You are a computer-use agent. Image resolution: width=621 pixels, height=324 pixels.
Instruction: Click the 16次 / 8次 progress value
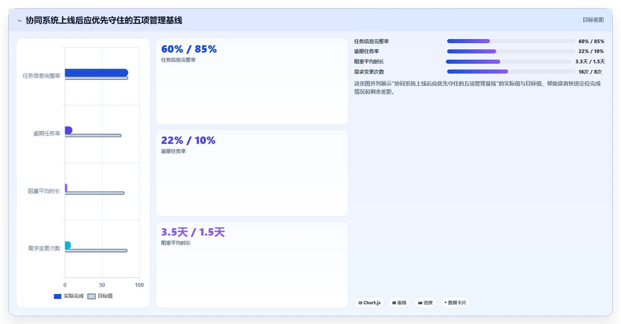590,72
